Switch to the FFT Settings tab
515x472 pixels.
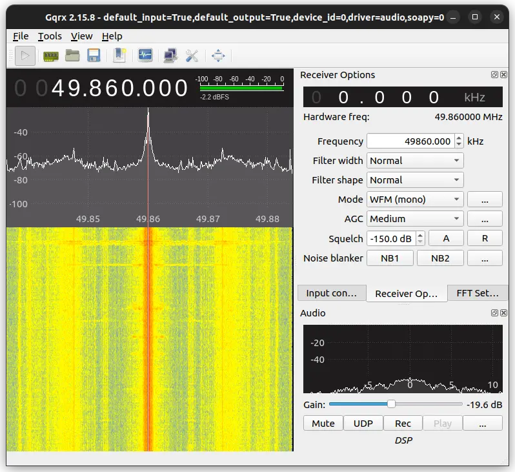[478, 293]
